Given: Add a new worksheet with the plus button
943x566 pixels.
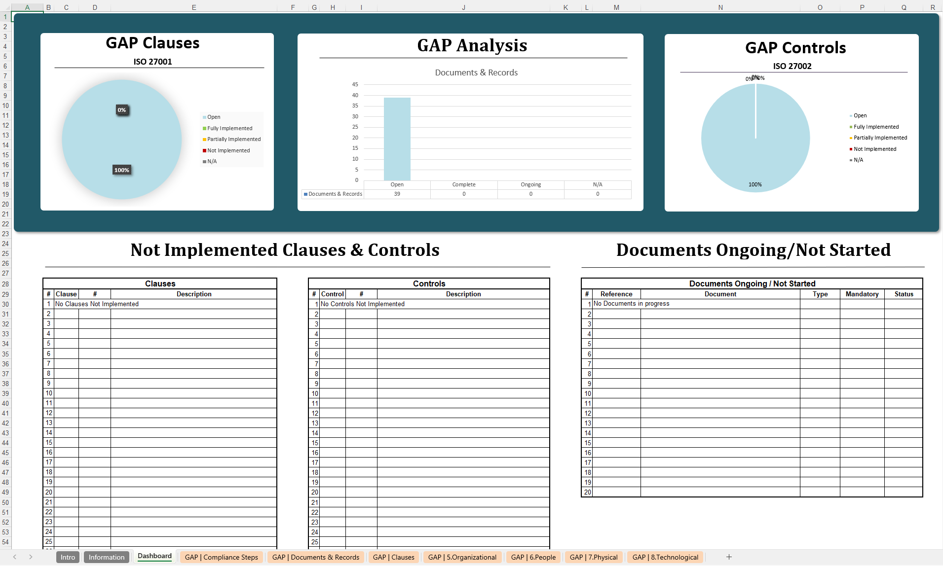Looking at the screenshot, I should pyautogui.click(x=729, y=557).
